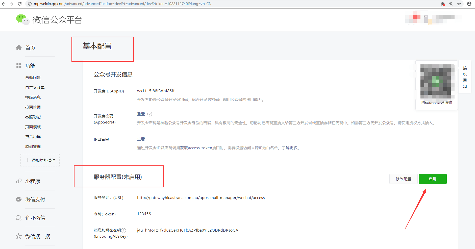This screenshot has height=249, width=475.
Task: Click the home icon beside 首页
Action: click(19, 47)
